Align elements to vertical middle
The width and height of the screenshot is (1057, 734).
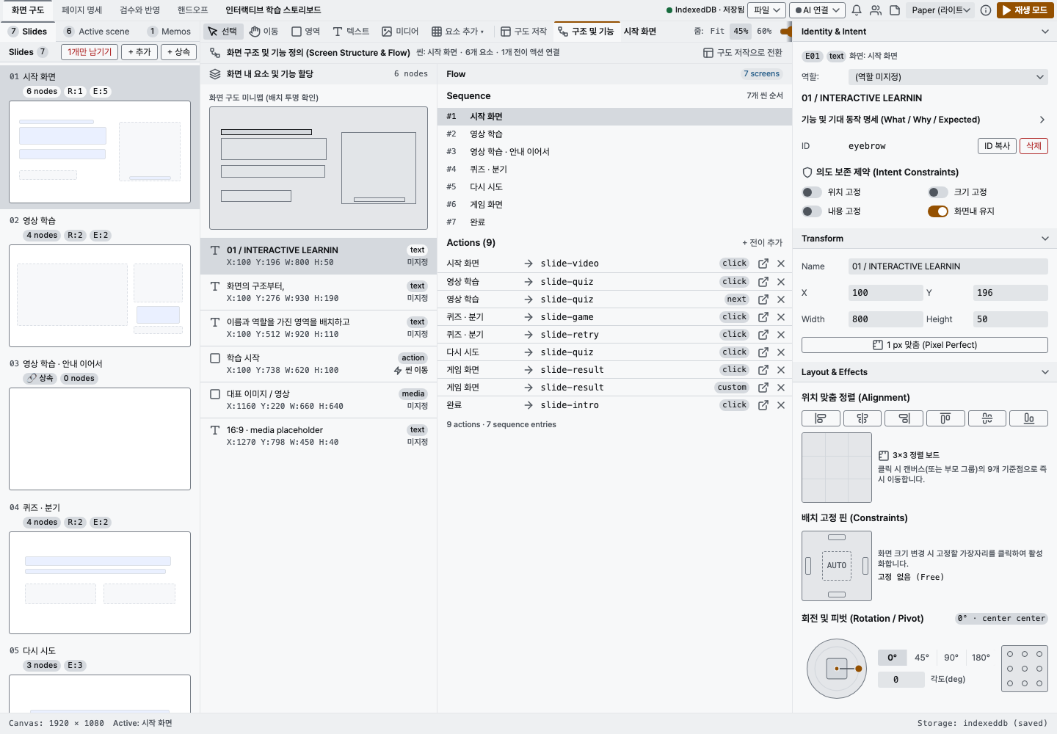click(987, 418)
